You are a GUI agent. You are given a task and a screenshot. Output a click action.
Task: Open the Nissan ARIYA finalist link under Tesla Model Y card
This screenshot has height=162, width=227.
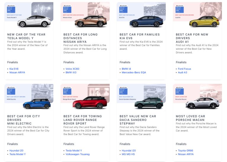[17, 72]
